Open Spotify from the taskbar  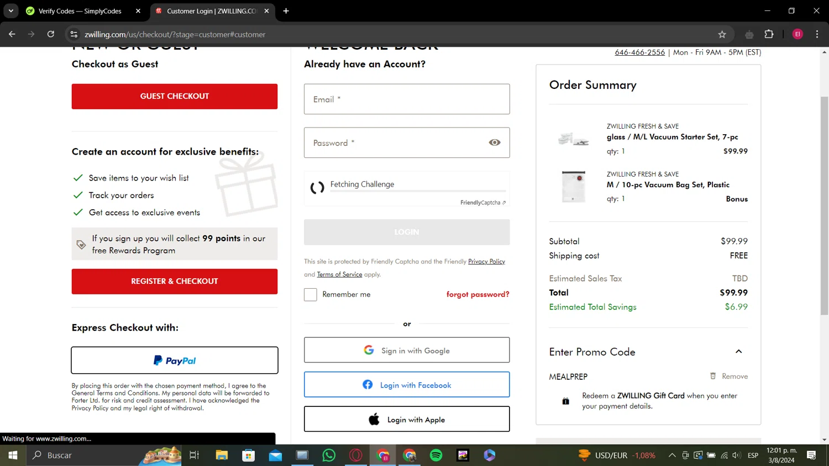coord(436,456)
